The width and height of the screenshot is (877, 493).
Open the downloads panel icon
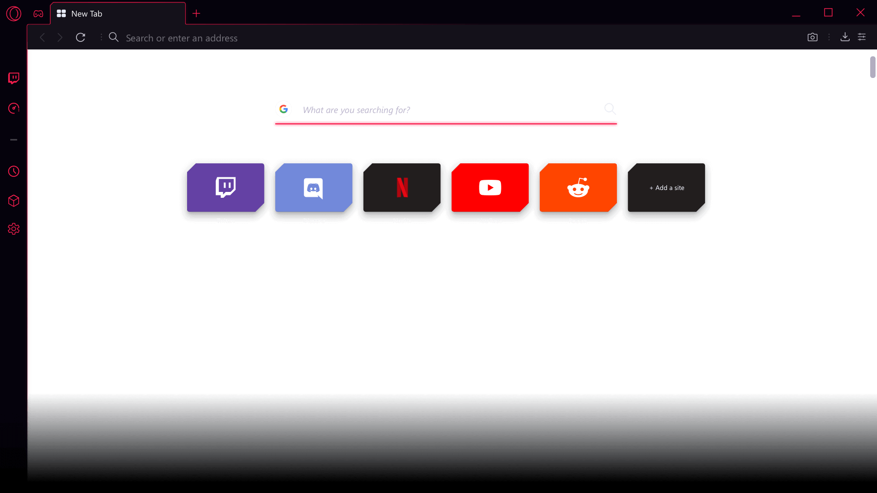click(845, 37)
